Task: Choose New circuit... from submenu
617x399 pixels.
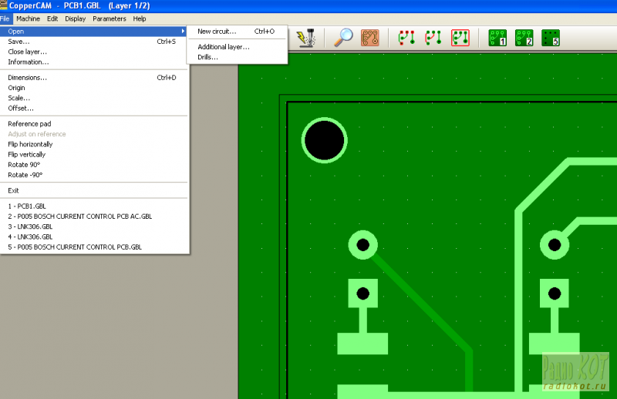Action: pos(237,31)
